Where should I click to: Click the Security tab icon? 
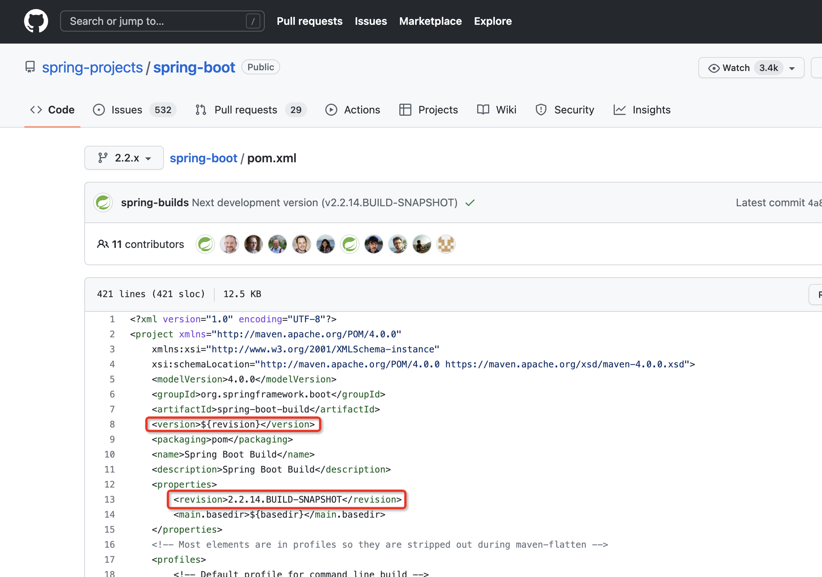540,110
